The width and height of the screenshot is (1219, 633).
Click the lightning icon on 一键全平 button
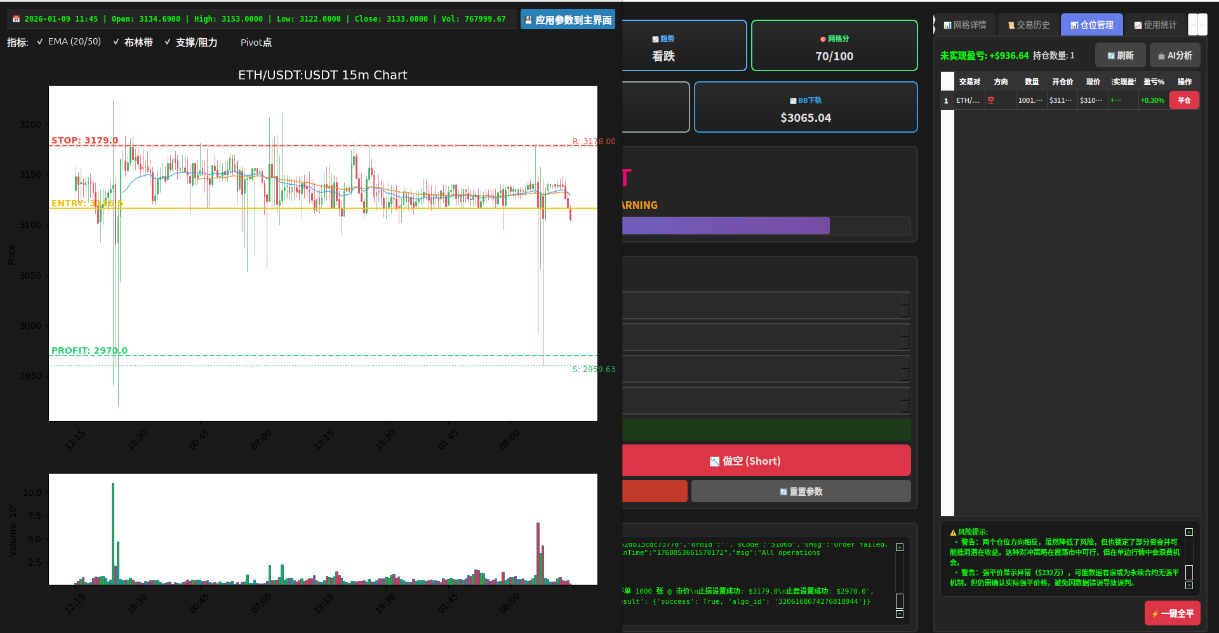point(1154,613)
